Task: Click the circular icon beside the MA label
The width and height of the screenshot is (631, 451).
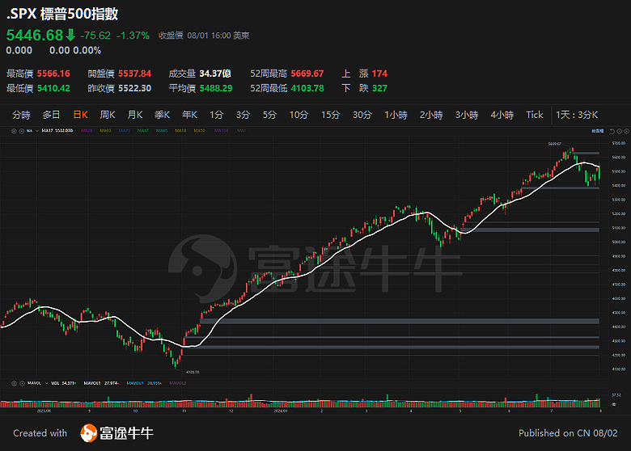Action: [x=21, y=131]
